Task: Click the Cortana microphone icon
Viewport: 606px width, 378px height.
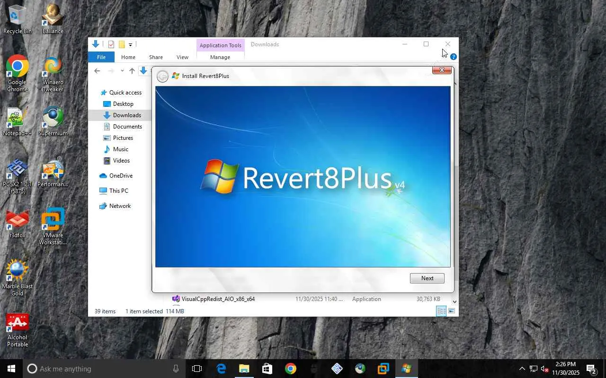Action: pyautogui.click(x=176, y=369)
